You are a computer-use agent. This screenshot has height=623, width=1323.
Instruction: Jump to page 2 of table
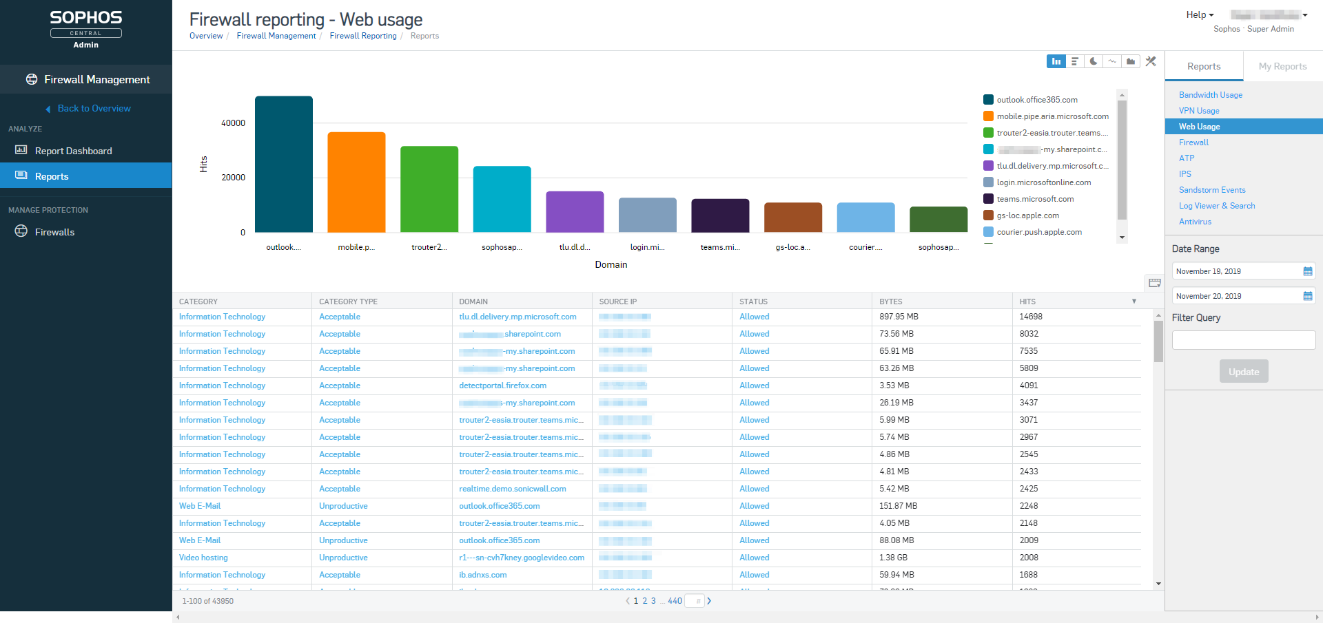pyautogui.click(x=645, y=601)
